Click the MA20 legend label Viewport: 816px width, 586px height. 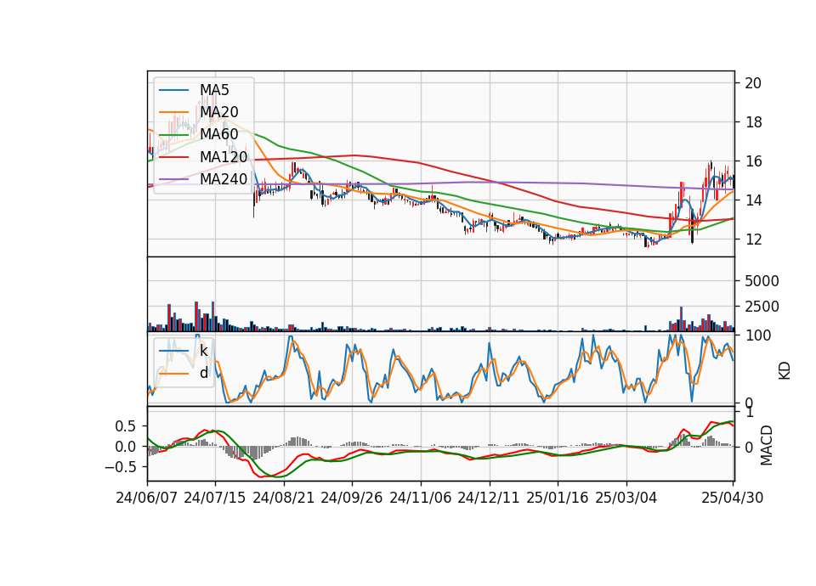[219, 112]
